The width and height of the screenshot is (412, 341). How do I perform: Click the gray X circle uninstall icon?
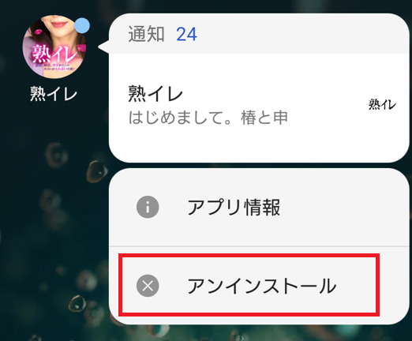(x=148, y=286)
